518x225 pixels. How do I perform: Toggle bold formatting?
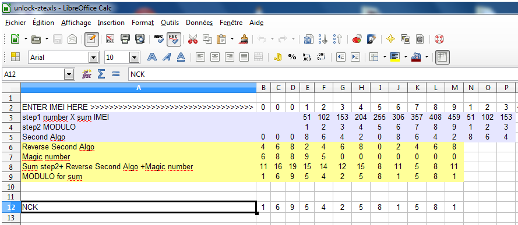click(x=151, y=57)
